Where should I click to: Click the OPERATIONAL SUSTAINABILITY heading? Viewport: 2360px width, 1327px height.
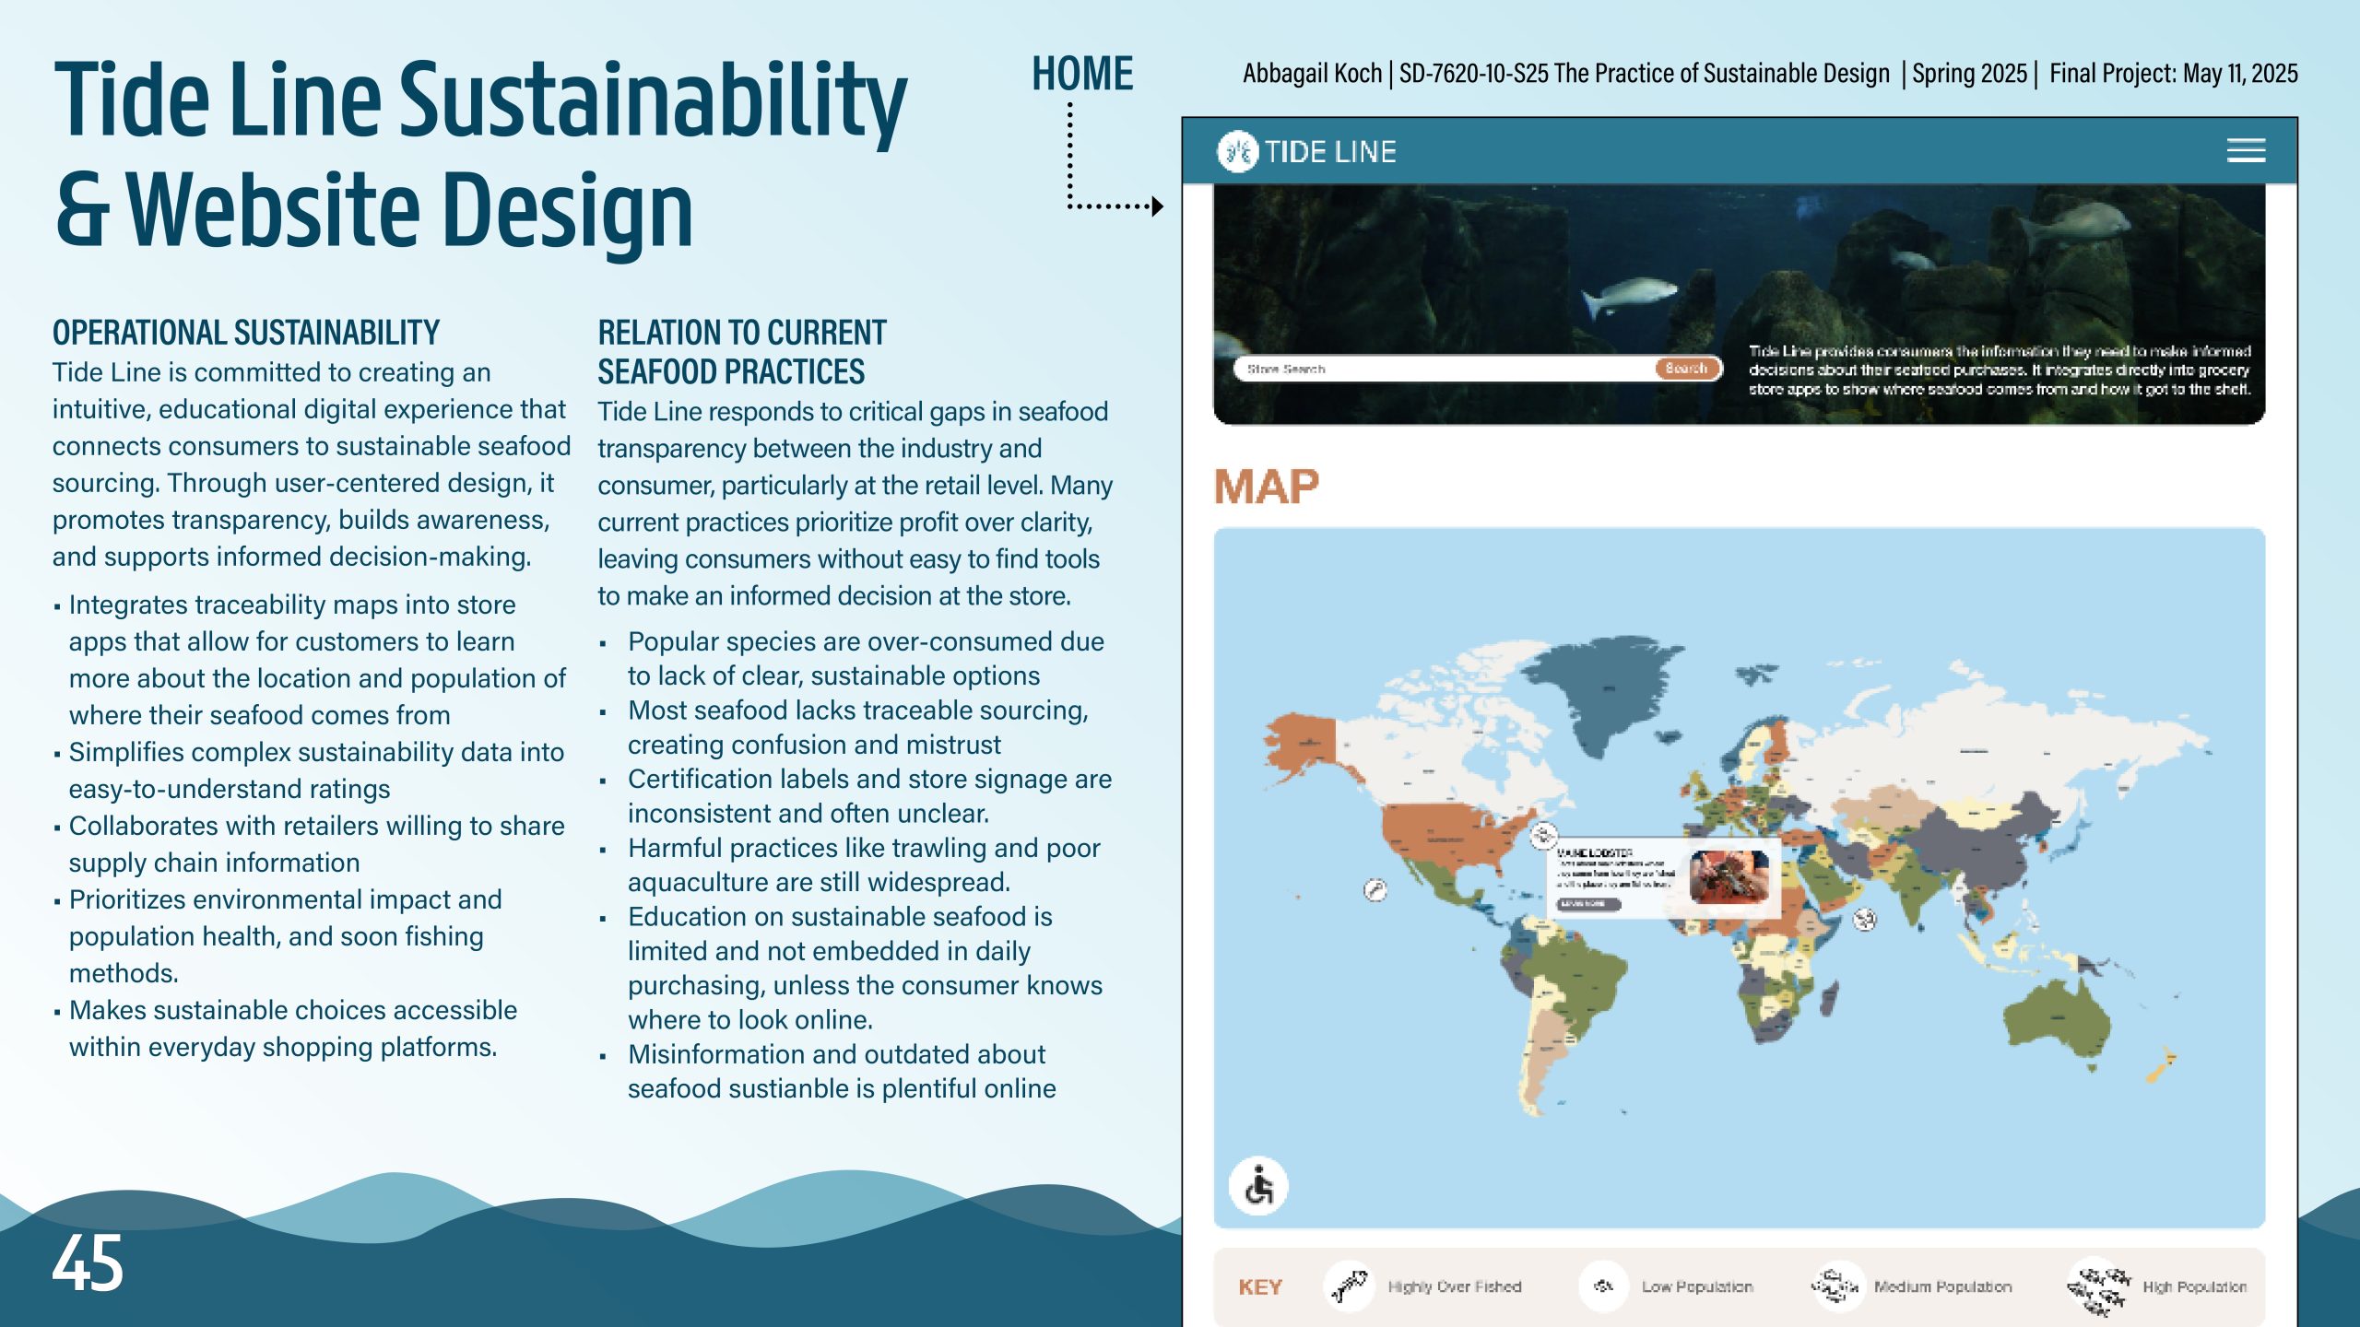click(245, 333)
